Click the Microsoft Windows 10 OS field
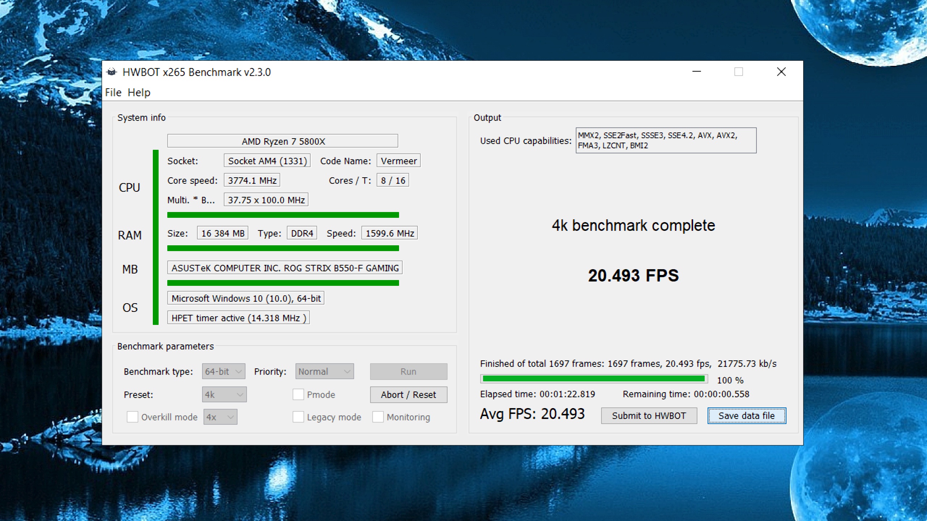 tap(246, 298)
